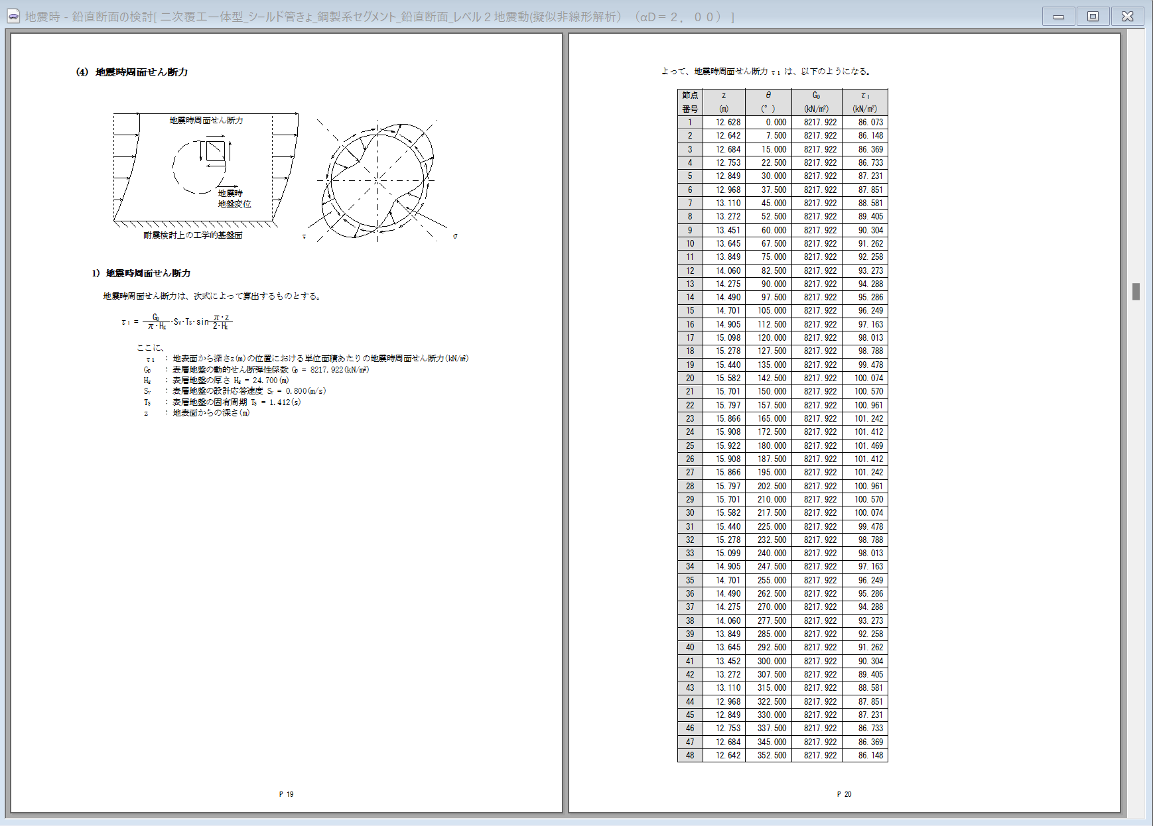Click the 耐震検討上の工学的基盤面 label

[x=193, y=235]
